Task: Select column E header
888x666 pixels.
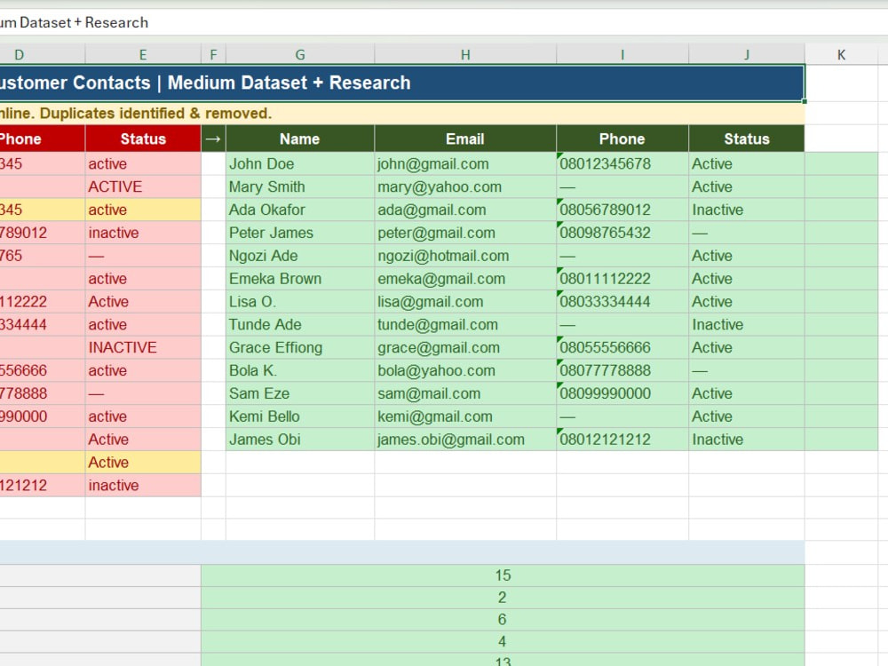Action: click(x=143, y=54)
